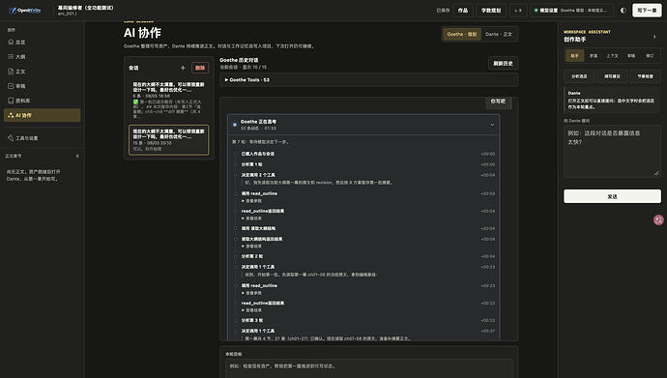This screenshot has width=667, height=378.
Task: Open 模型设置 model settings button
Action: click(571, 11)
